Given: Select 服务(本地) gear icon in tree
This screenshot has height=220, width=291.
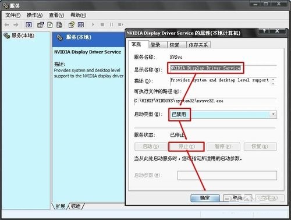Looking at the screenshot, I should 7,36.
